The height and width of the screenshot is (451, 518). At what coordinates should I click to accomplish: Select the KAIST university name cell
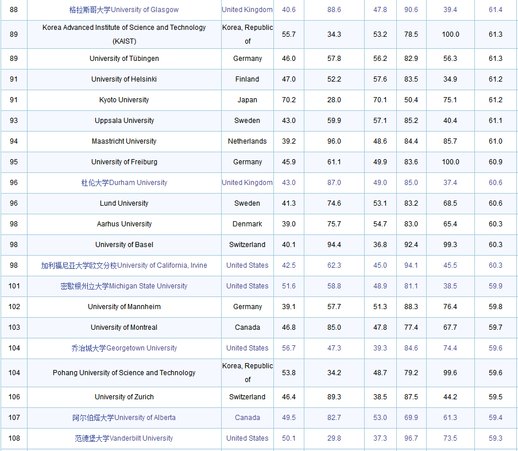(x=124, y=34)
